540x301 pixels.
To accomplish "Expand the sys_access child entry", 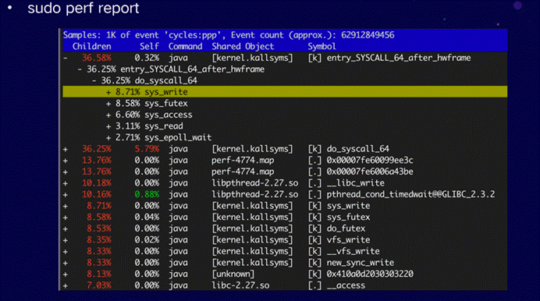I will tap(108, 115).
